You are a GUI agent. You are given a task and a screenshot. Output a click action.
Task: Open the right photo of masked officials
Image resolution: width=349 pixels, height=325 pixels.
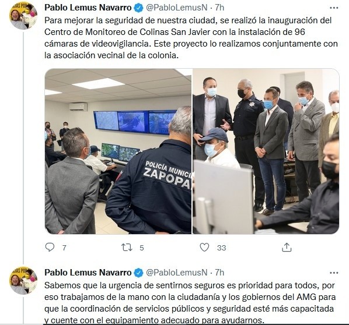coord(266,151)
